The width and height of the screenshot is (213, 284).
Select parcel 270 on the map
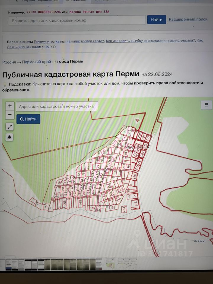(99, 209)
